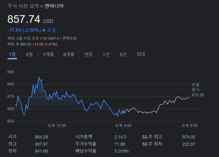Click the 최고 value 887.97
The image size is (219, 157).
coord(41,144)
